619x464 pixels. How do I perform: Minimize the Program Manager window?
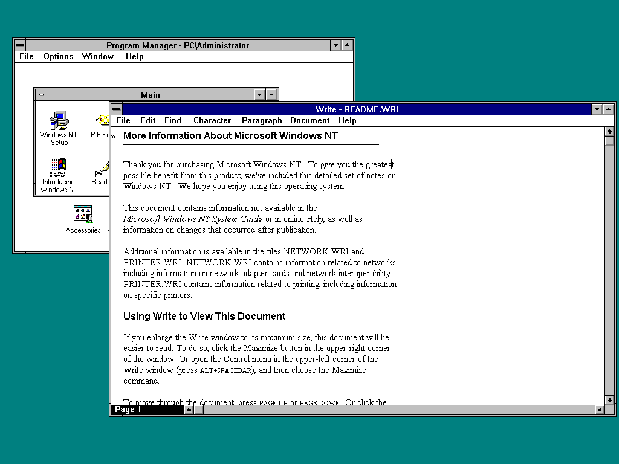coord(335,45)
